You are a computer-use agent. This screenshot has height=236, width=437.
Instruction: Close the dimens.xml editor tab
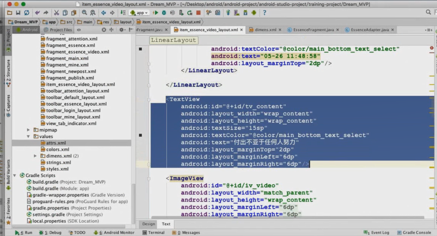[280, 30]
